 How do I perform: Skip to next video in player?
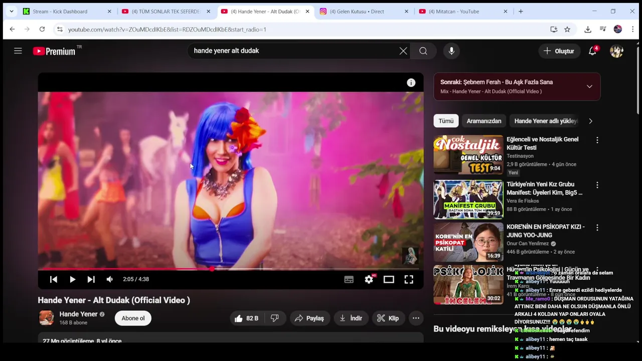point(91,279)
